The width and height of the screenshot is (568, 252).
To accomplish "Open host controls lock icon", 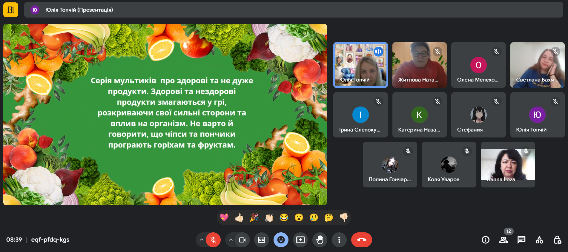I will (x=557, y=240).
